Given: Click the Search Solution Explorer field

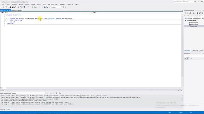Looking at the screenshot, I should 194,16.
